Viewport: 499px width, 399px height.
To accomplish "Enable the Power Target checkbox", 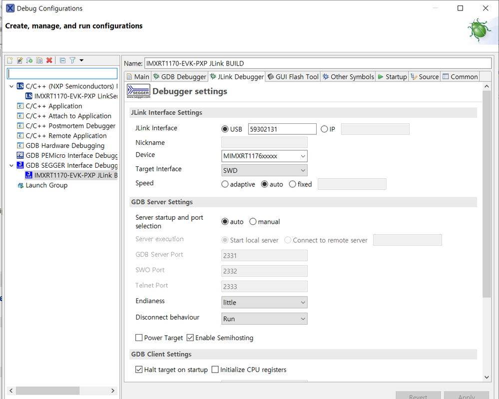I will tap(139, 338).
